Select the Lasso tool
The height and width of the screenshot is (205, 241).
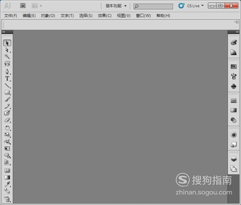pos(7,63)
